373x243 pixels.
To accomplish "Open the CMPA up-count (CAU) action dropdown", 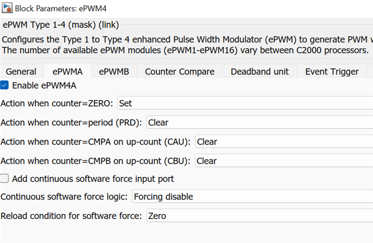I will point(284,142).
